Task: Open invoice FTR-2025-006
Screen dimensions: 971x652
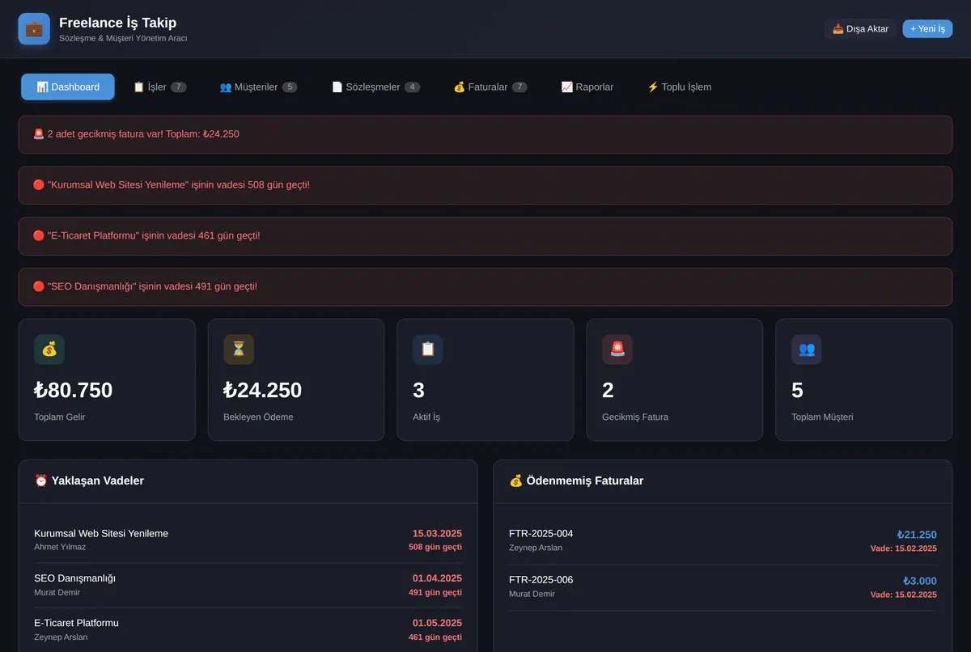Action: point(541,580)
